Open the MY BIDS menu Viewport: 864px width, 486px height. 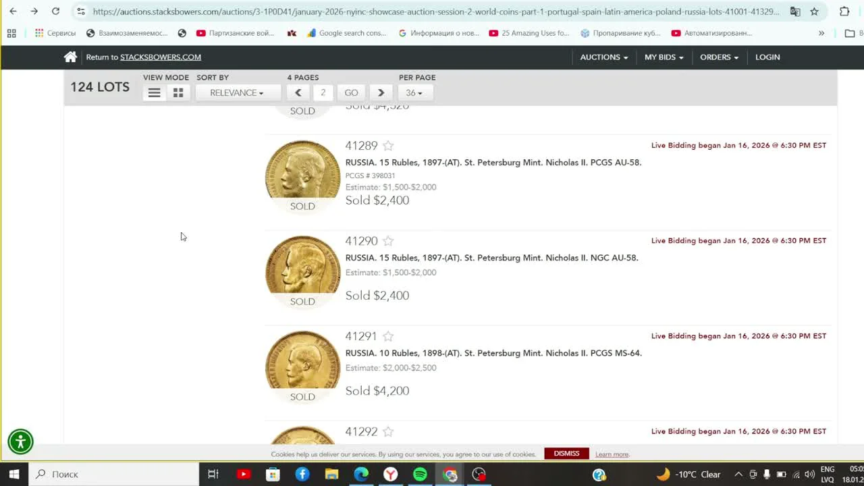[x=663, y=57]
